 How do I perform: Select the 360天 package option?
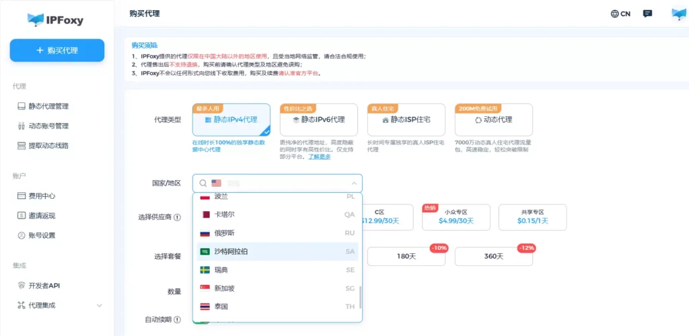[x=493, y=256]
